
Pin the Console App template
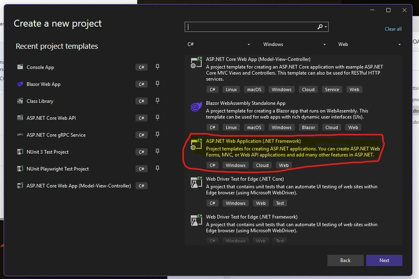[157, 67]
